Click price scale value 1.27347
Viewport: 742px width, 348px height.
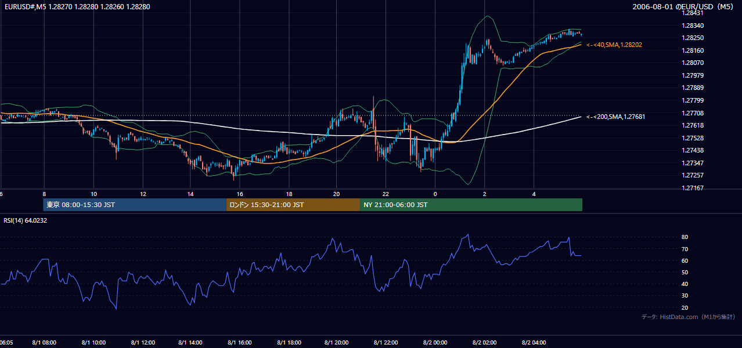coord(692,163)
